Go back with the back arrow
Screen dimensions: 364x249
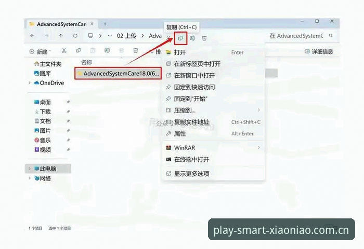pyautogui.click(x=32, y=36)
